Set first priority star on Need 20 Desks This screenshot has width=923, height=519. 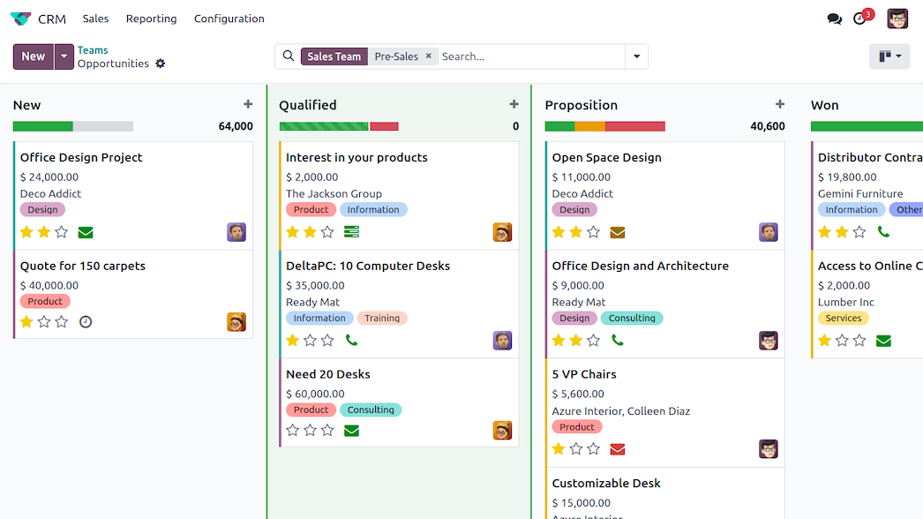point(293,430)
